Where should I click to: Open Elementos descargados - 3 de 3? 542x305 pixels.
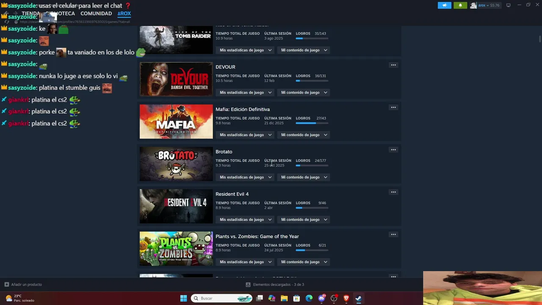(x=279, y=285)
